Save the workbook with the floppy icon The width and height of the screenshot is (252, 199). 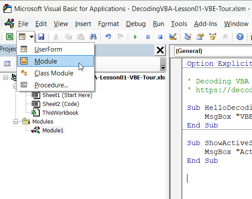tap(41, 37)
